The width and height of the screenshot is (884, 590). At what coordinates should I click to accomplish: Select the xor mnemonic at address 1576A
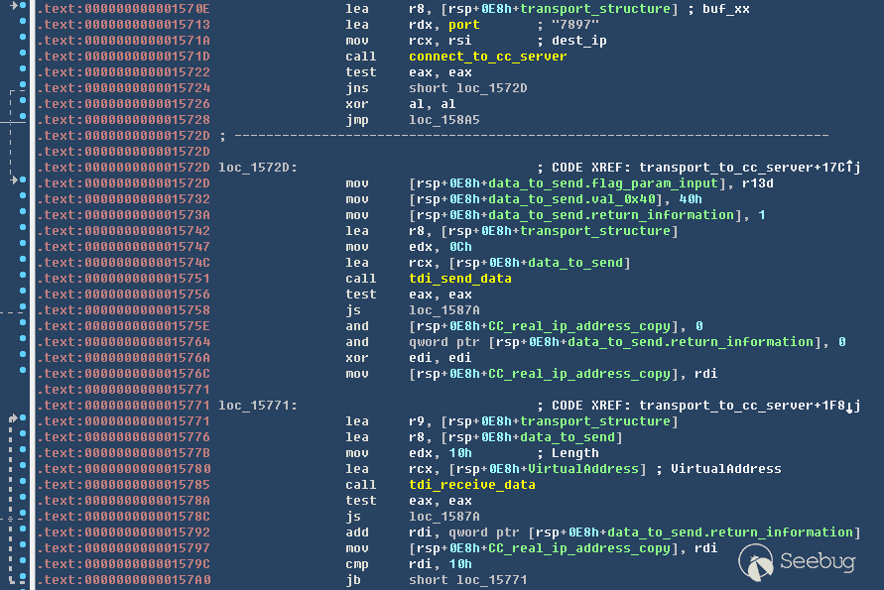tap(357, 358)
